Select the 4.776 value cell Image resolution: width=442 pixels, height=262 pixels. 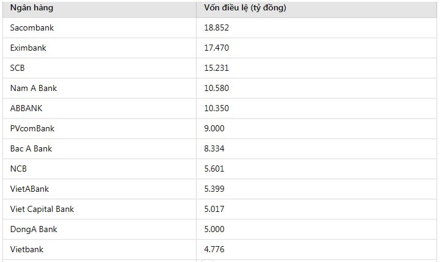214,249
